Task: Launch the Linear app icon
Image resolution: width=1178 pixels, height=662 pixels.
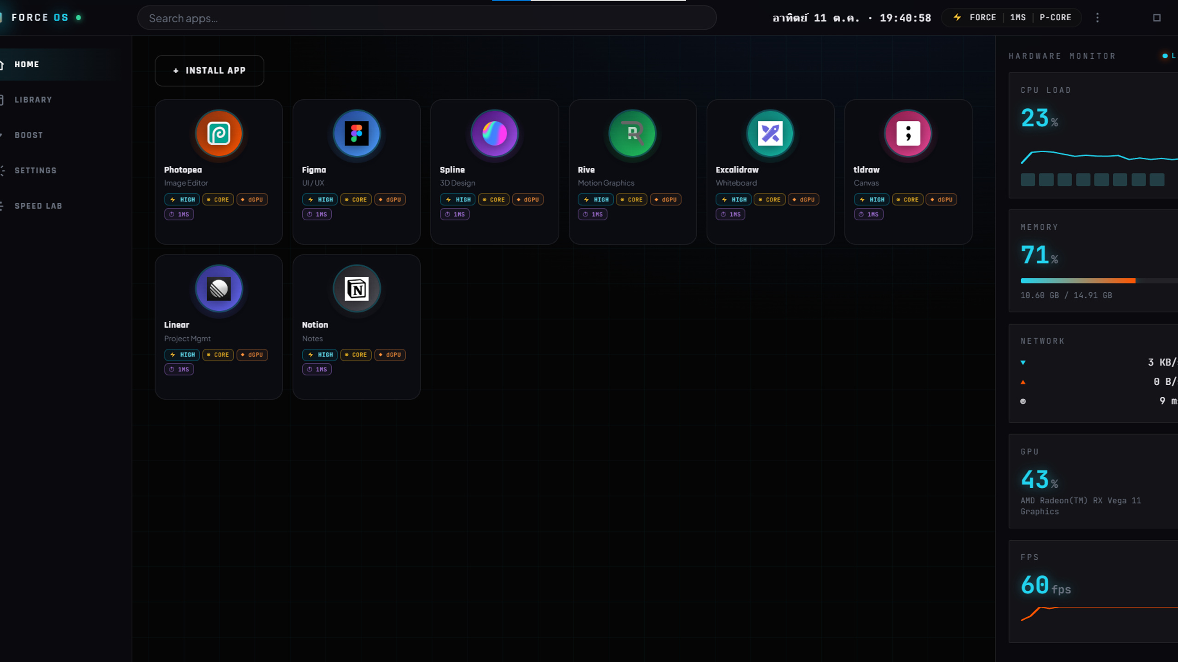Action: coord(219,289)
